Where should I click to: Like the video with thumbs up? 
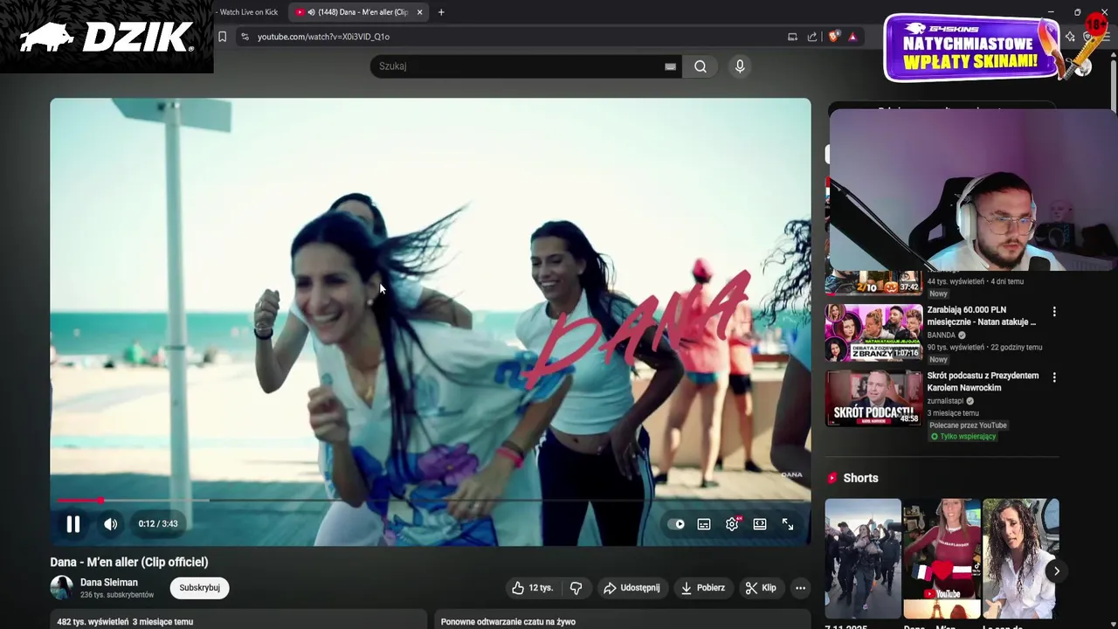pos(532,588)
